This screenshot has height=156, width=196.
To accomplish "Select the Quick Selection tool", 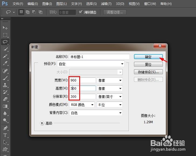I will (5, 49).
